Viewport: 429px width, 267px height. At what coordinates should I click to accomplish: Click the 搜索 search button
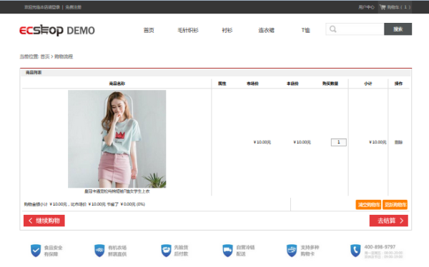398,29
